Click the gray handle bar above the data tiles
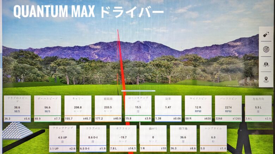This screenshot has height=154, width=275. (x=138, y=91)
